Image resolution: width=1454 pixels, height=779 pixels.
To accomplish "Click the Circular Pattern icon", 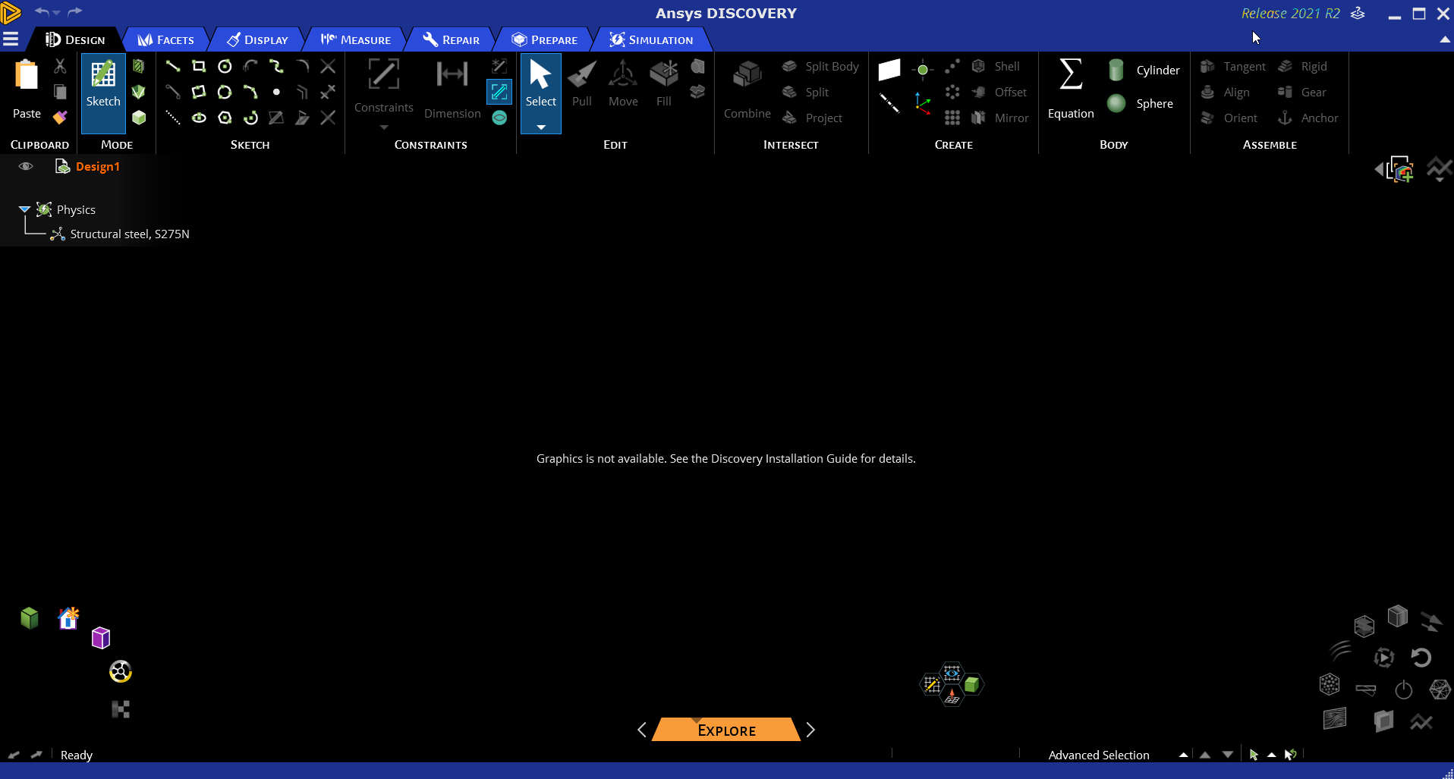I will (952, 92).
